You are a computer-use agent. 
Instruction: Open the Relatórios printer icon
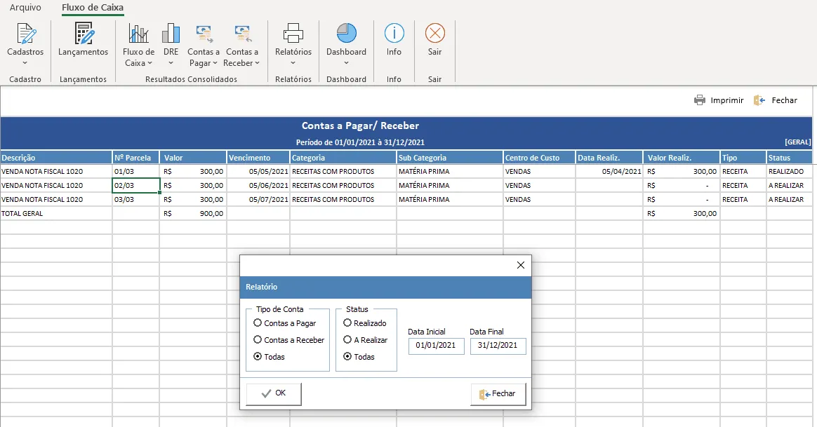pyautogui.click(x=293, y=34)
